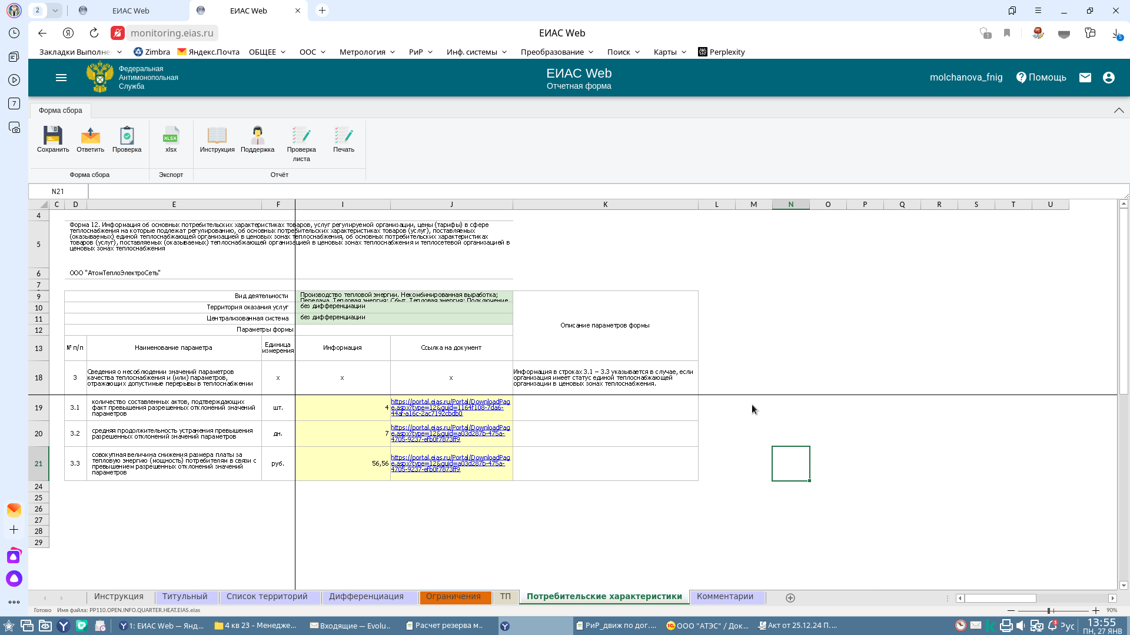Screen dimensions: 1130x635
Task: Click the Печать print icon
Action: coord(344,139)
